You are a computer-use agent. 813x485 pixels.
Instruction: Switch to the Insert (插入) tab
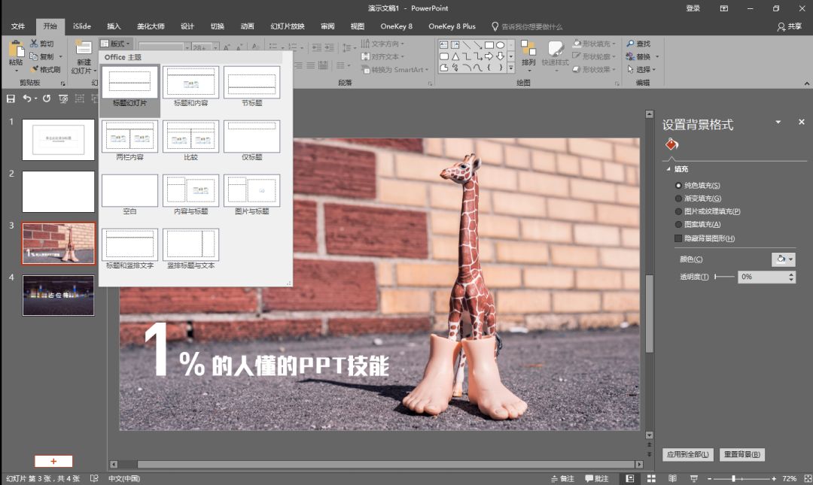tap(114, 26)
